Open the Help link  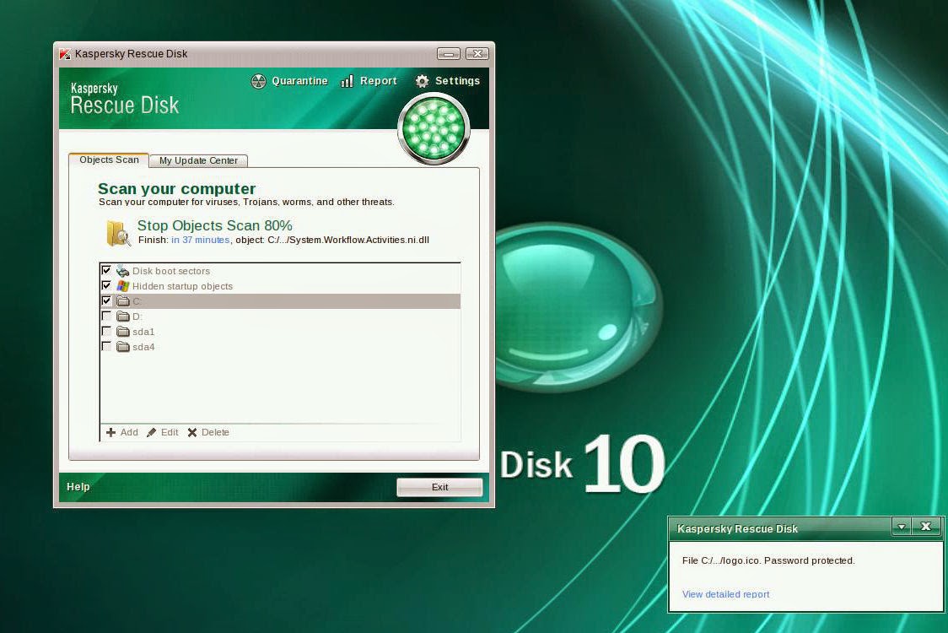point(78,486)
